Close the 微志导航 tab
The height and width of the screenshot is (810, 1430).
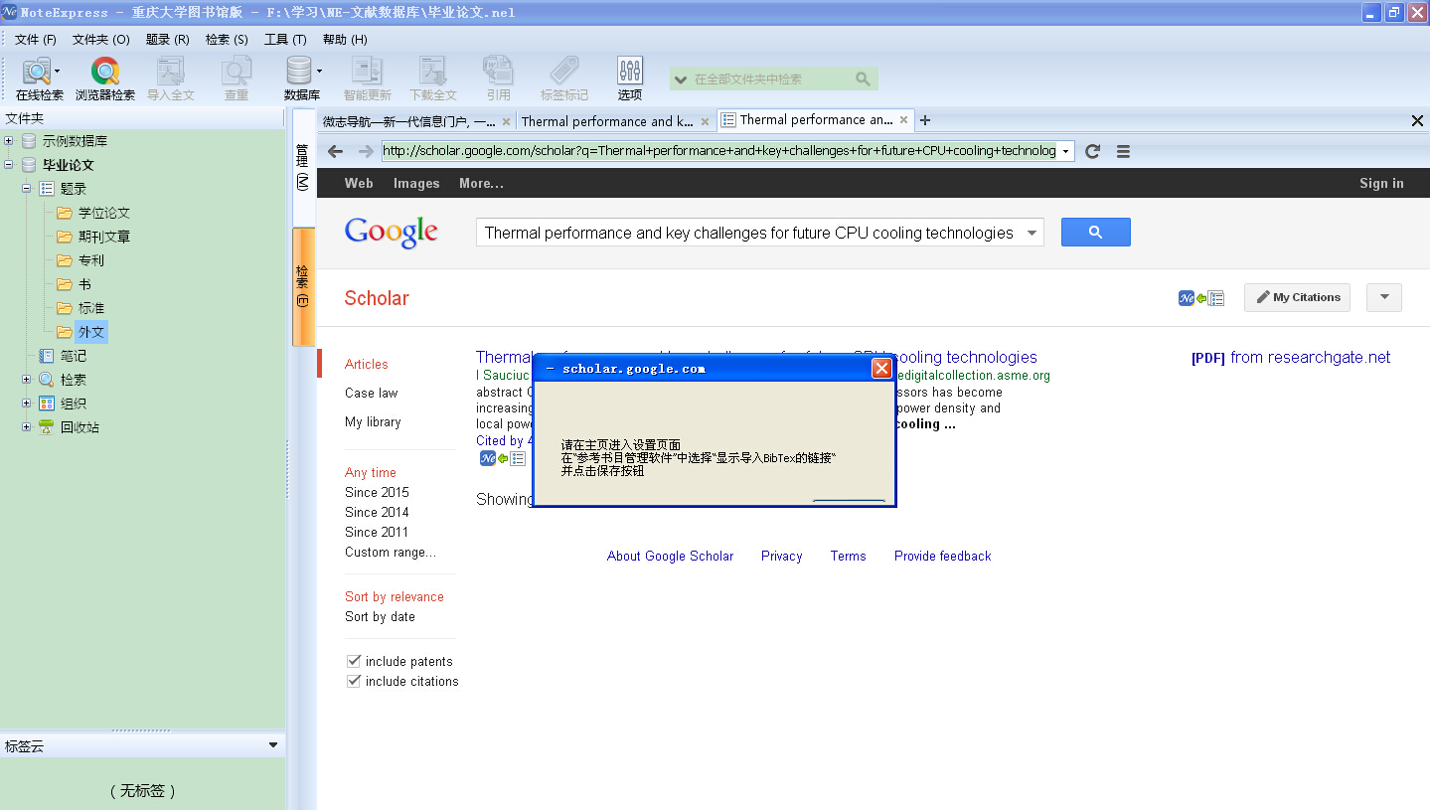pos(506,121)
